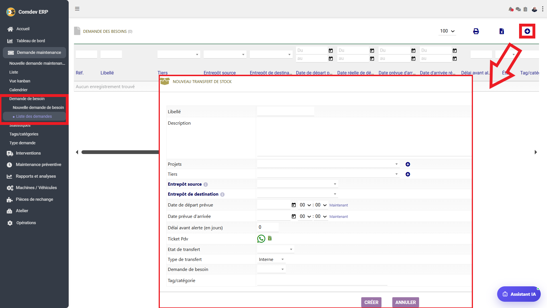Image resolution: width=547 pixels, height=308 pixels.
Task: Open the vertical dots options menu
Action: tap(543, 9)
